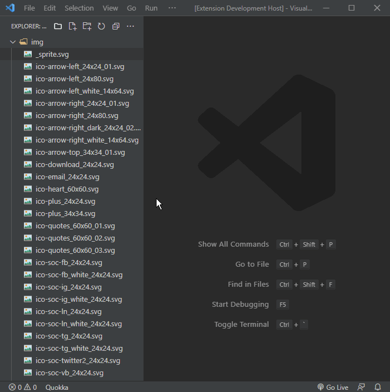Image resolution: width=390 pixels, height=392 pixels.
Task: Open ico-soc-tg_24x24.svg
Action: click(x=72, y=336)
